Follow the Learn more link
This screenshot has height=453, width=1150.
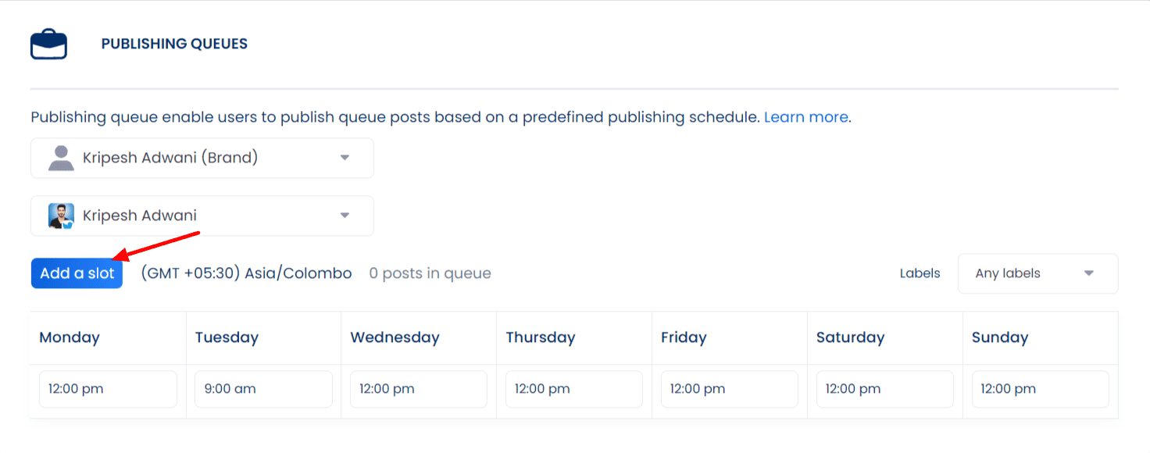point(805,117)
